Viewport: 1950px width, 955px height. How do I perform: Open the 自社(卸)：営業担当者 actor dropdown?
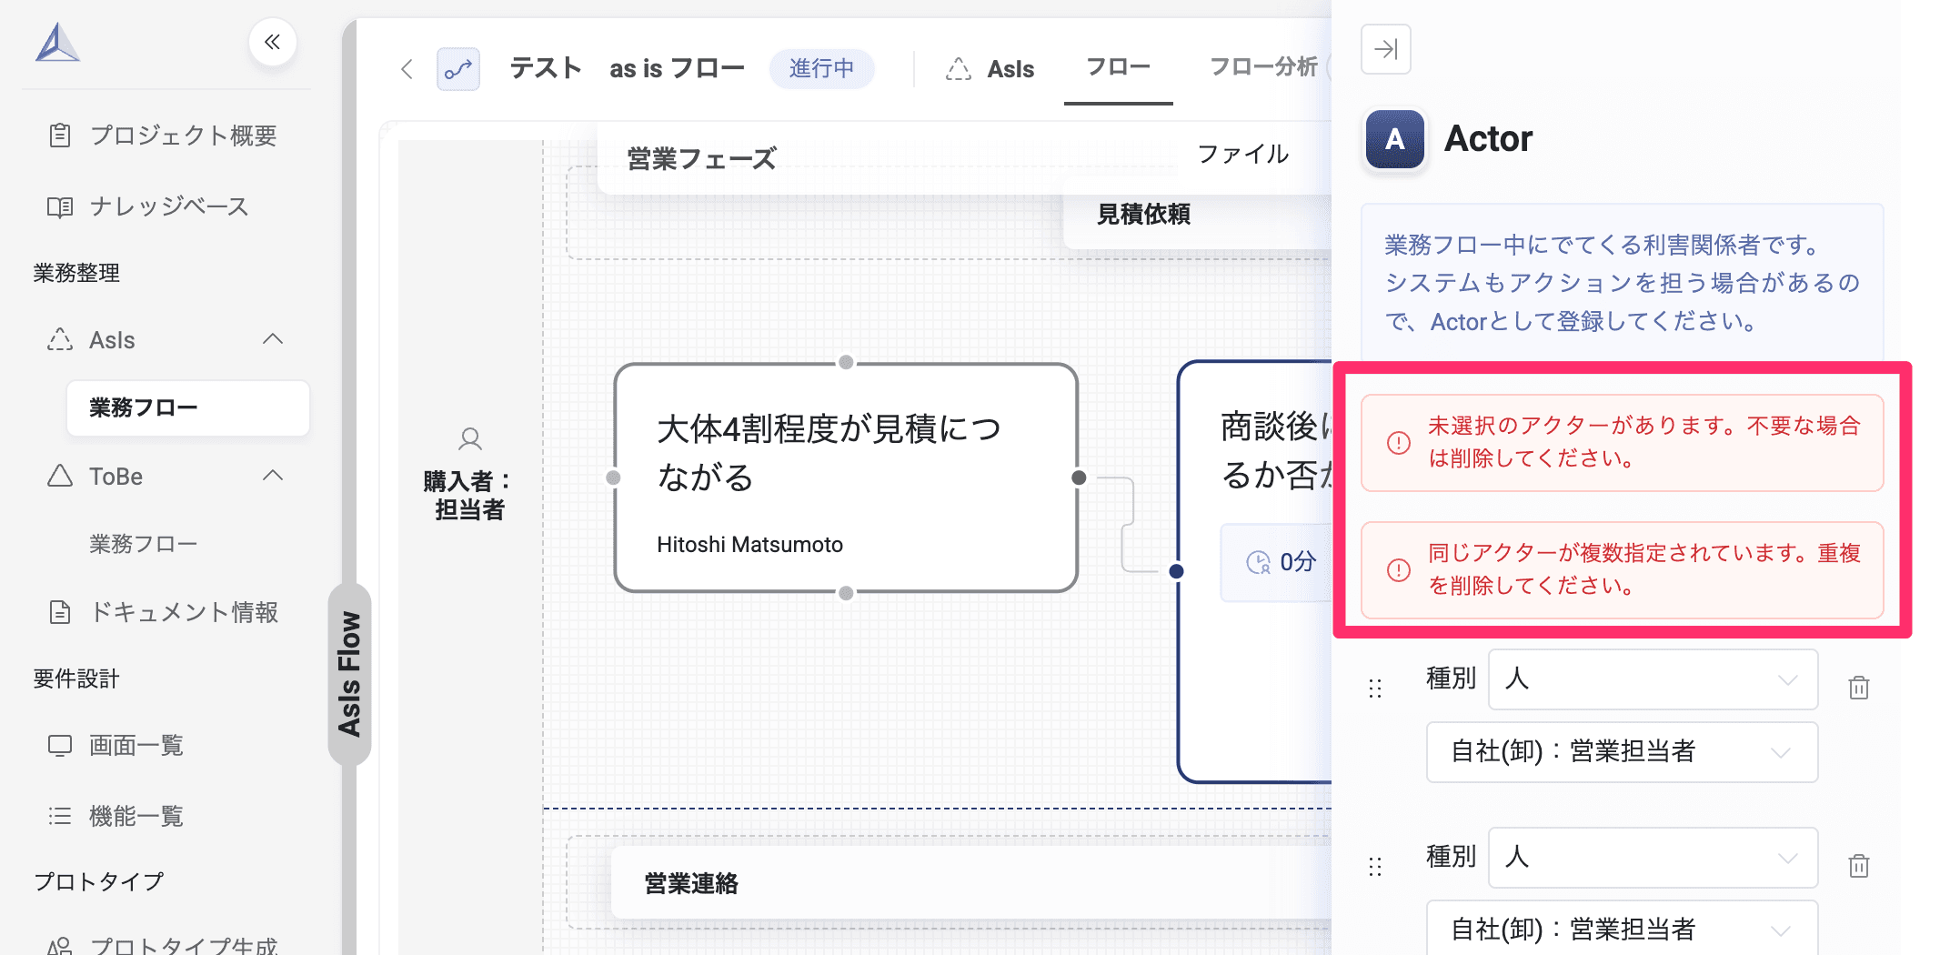tap(1623, 752)
